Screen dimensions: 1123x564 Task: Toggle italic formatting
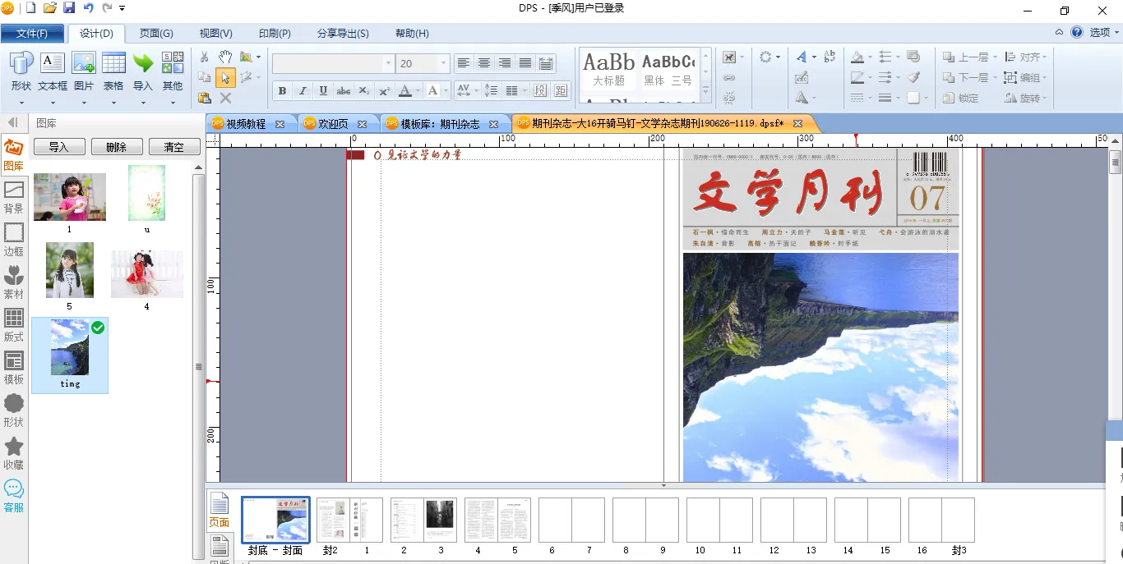point(303,91)
